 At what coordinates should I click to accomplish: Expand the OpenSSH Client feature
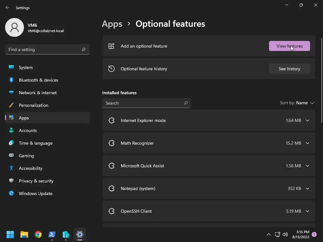308,211
